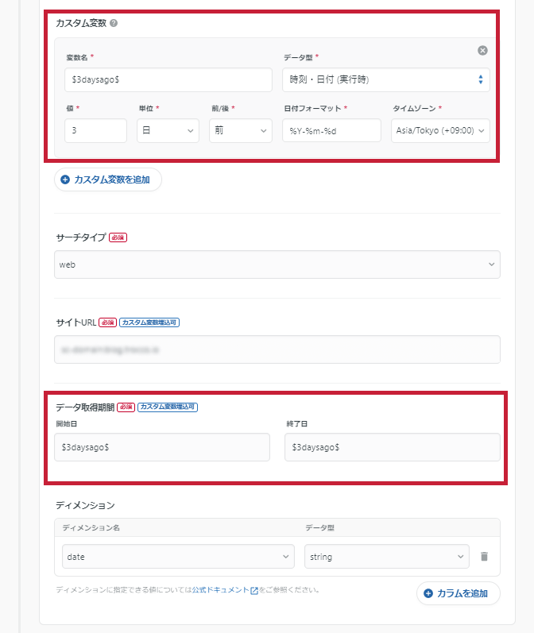534x633 pixels.
Task: Click the trash icon for the date dimension
Action: (x=484, y=556)
